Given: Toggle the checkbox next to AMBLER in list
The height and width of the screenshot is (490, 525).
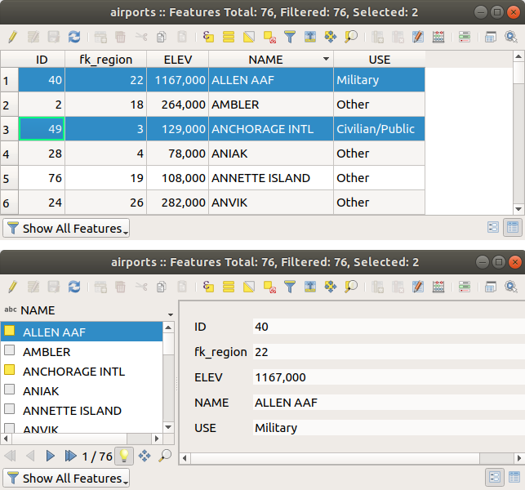Looking at the screenshot, I should 10,352.
